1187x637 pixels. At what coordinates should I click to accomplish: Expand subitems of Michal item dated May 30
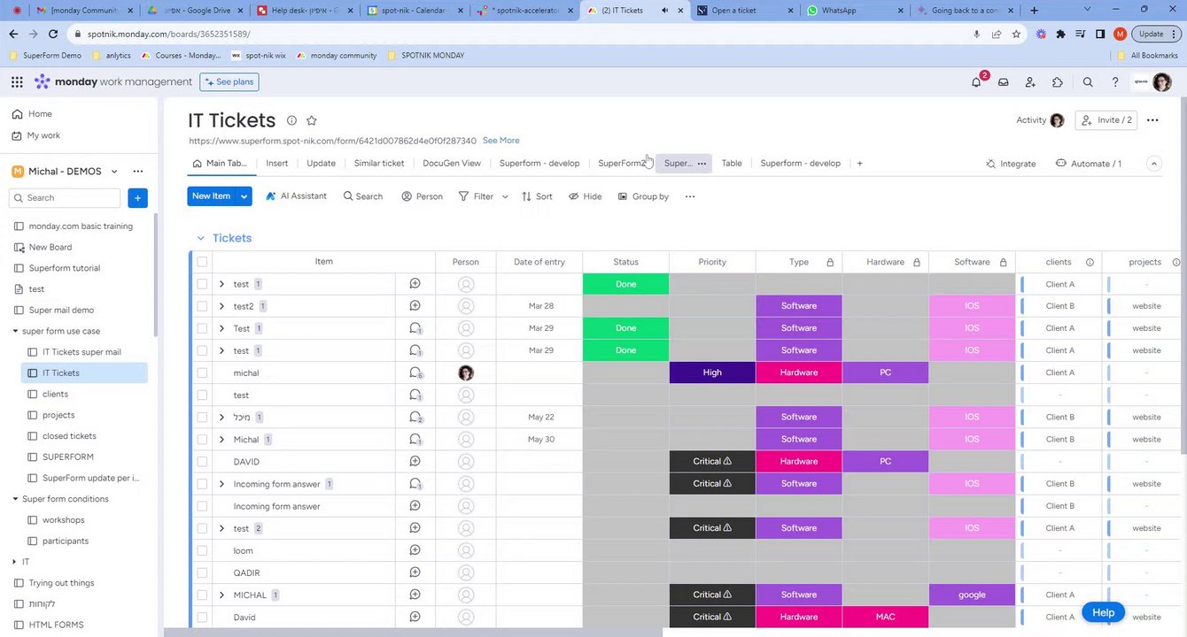coord(221,440)
